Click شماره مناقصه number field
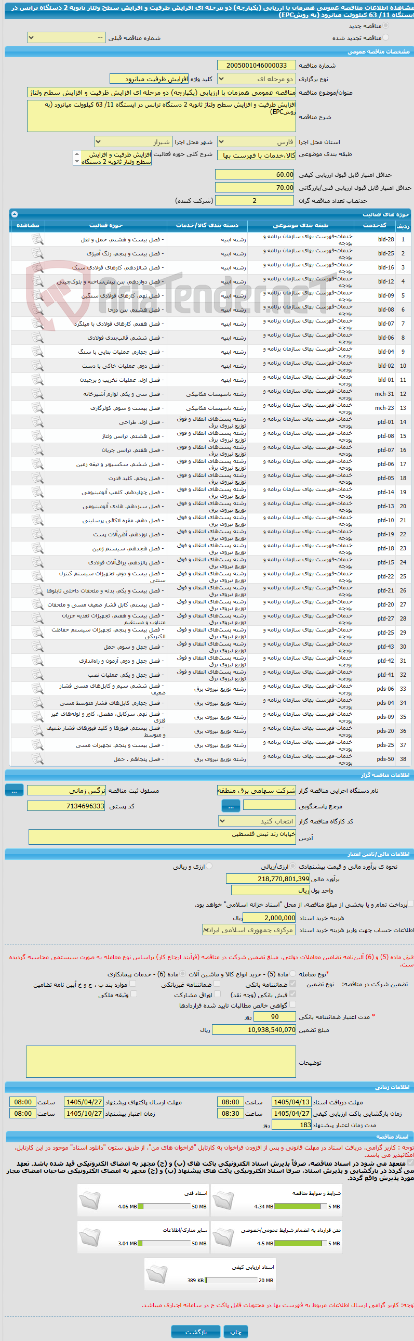The width and height of the screenshot is (414, 1341). click(257, 65)
